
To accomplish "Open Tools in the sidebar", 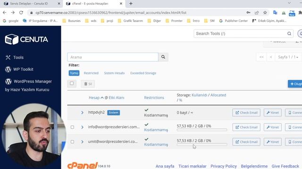I will [15, 57].
